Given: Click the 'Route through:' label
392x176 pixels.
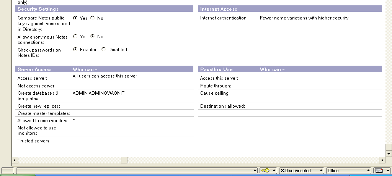Looking at the screenshot, I should pos(216,86).
